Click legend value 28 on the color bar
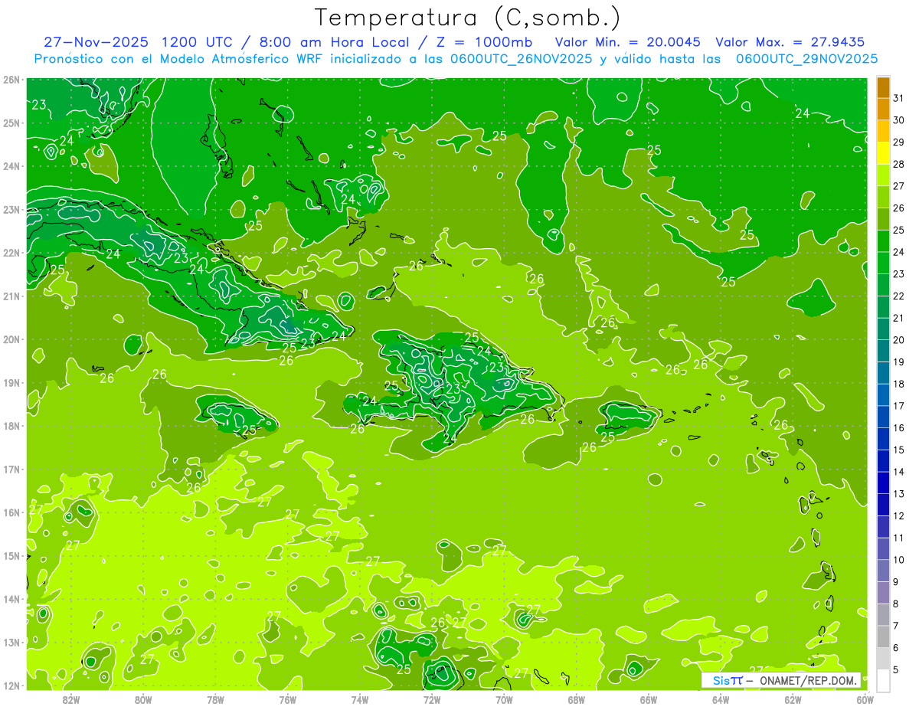The image size is (919, 710). [x=899, y=164]
